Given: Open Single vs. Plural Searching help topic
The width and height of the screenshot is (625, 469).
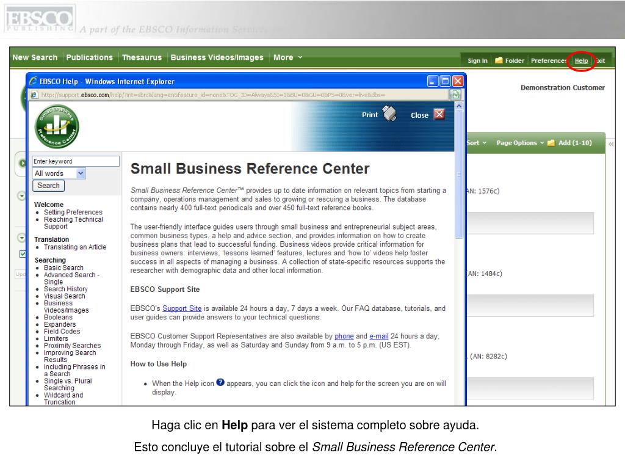Looking at the screenshot, I should tap(68, 385).
